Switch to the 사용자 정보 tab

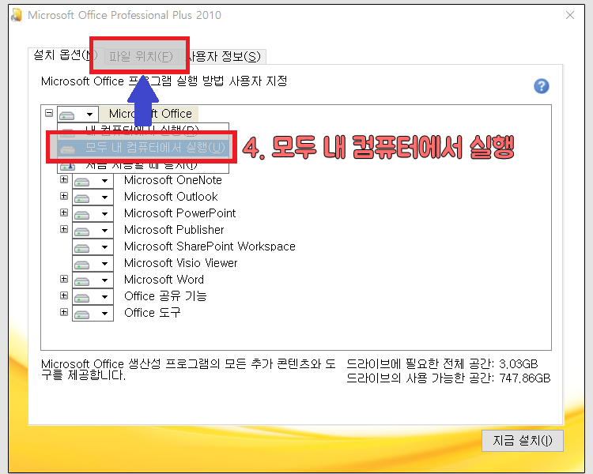(x=225, y=56)
